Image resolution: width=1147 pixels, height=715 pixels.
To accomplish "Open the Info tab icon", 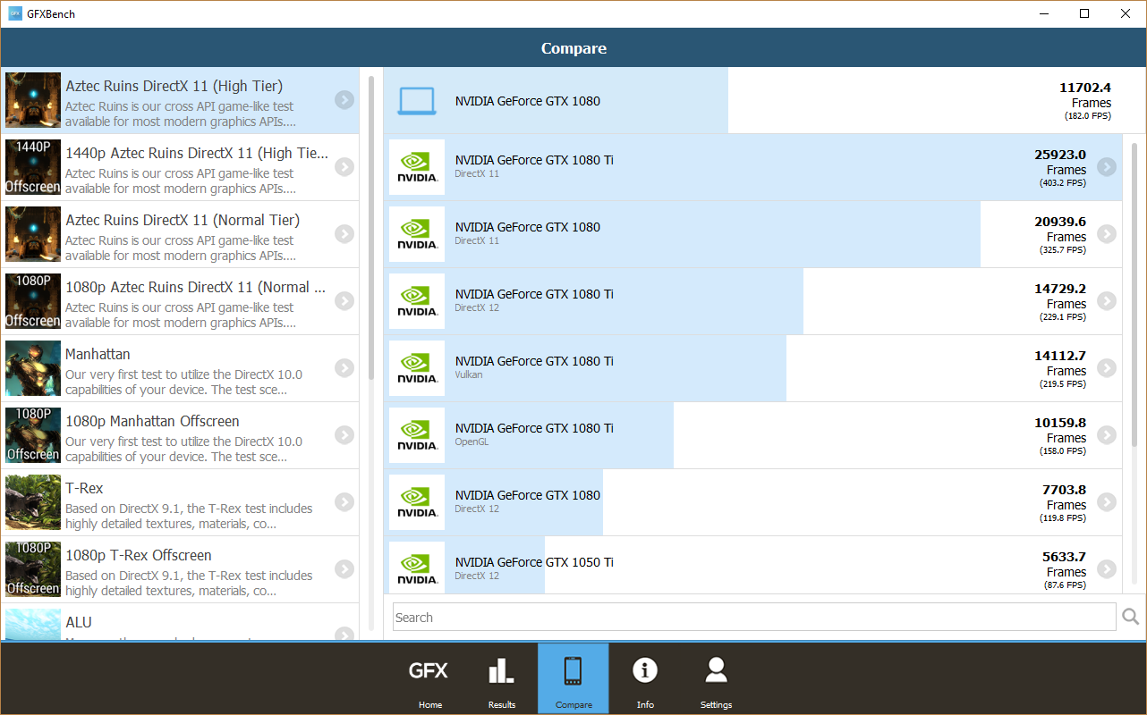I will [x=645, y=679].
